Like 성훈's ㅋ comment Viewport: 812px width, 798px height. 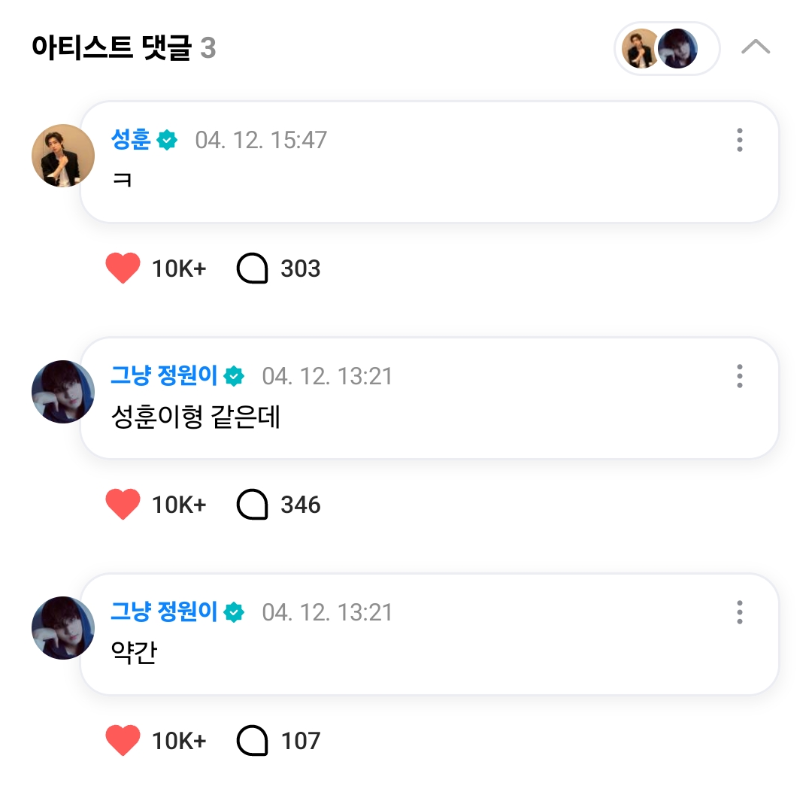tap(123, 269)
